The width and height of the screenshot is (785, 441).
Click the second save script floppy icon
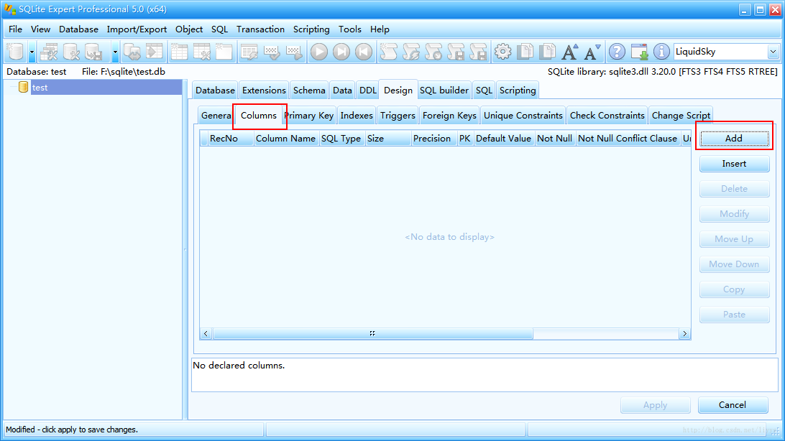tap(478, 52)
